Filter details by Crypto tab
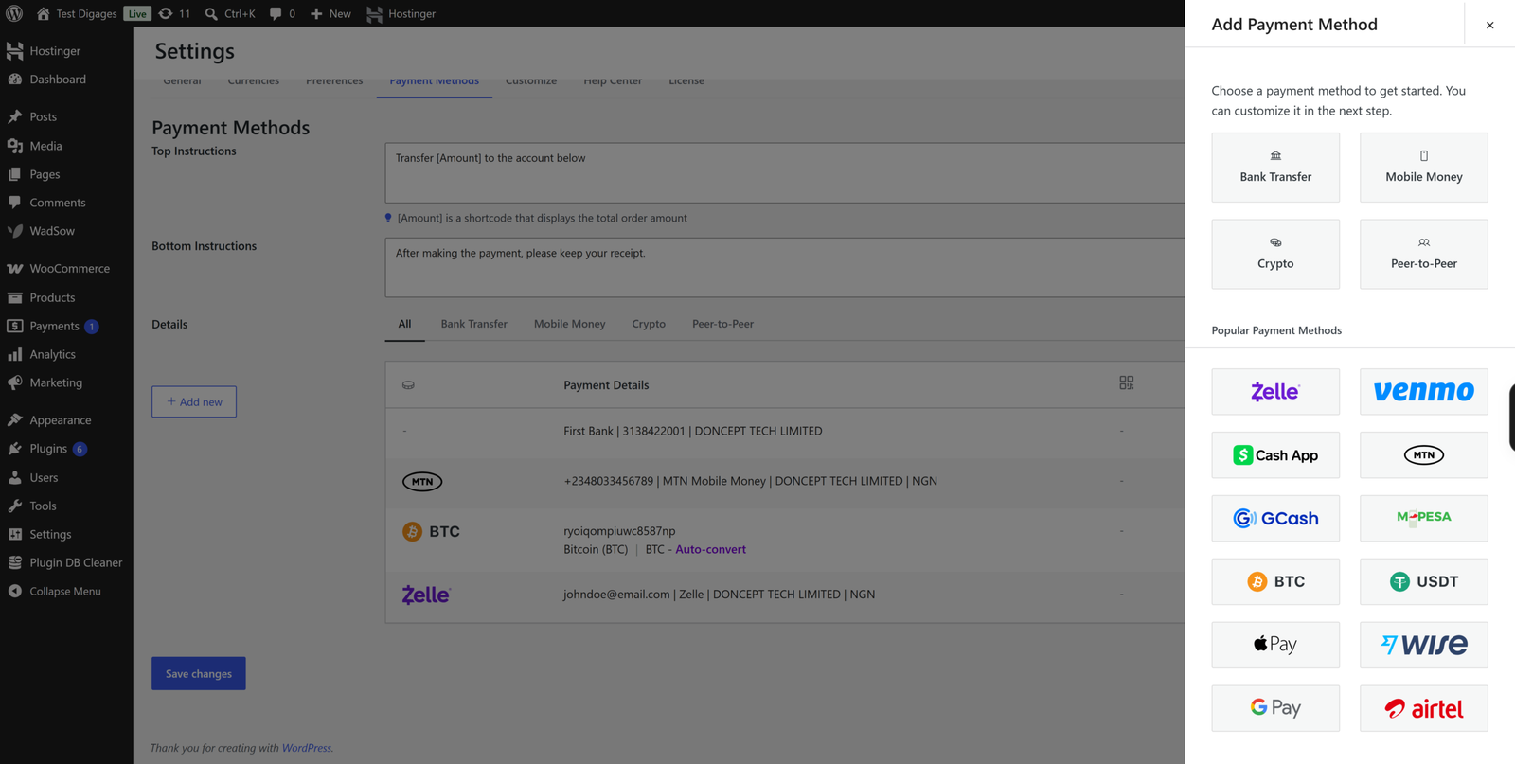 [649, 324]
